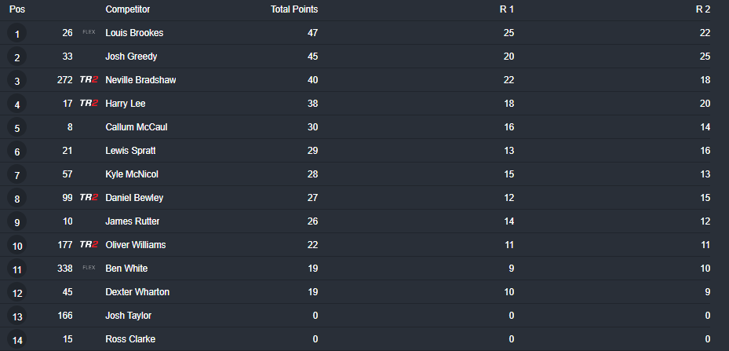Screen dimensions: 729x351
Task: Open Kyle McNicol's competitor link
Action: [132, 174]
